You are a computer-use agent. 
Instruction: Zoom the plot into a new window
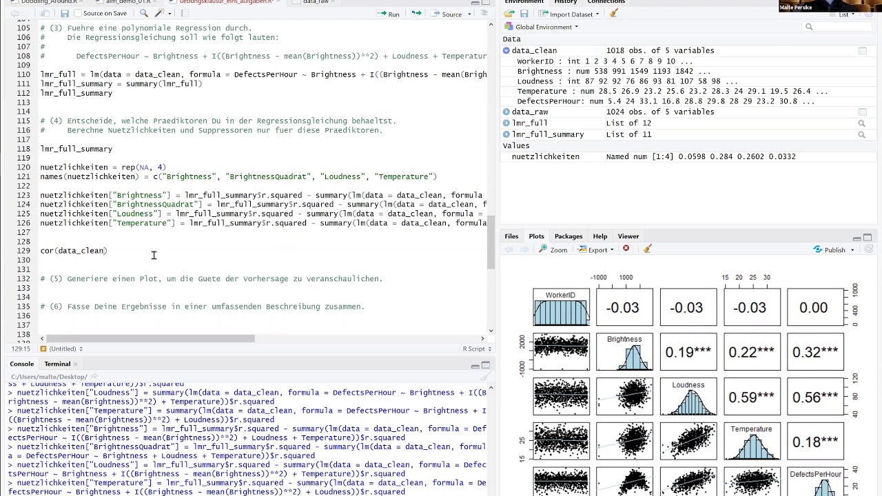click(553, 249)
